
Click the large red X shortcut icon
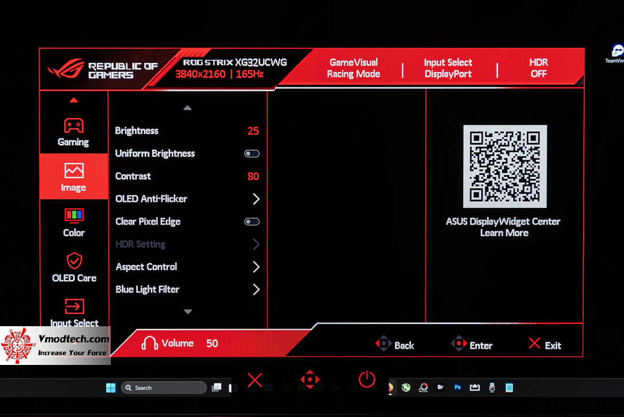(255, 379)
